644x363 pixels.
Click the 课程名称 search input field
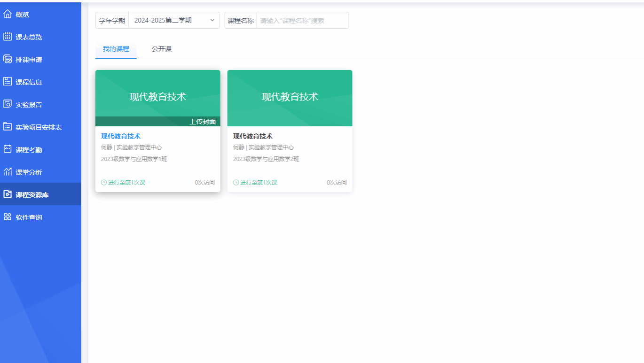pyautogui.click(x=302, y=20)
